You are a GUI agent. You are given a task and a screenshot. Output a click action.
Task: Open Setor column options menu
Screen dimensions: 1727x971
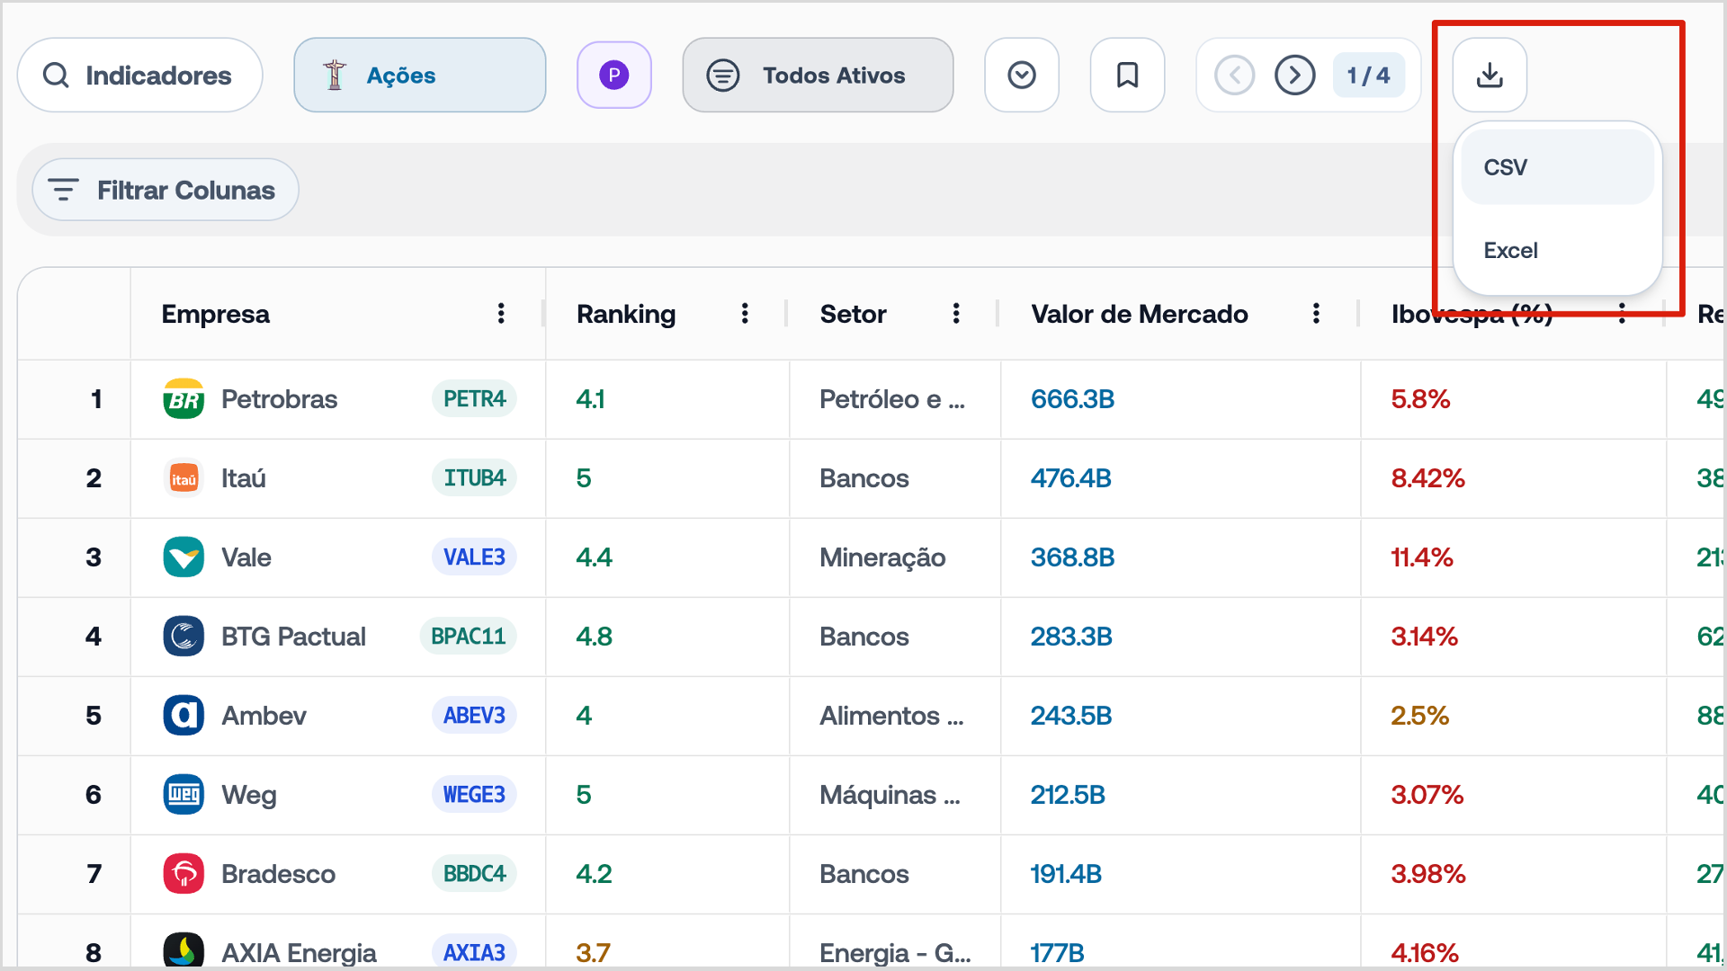(x=956, y=314)
